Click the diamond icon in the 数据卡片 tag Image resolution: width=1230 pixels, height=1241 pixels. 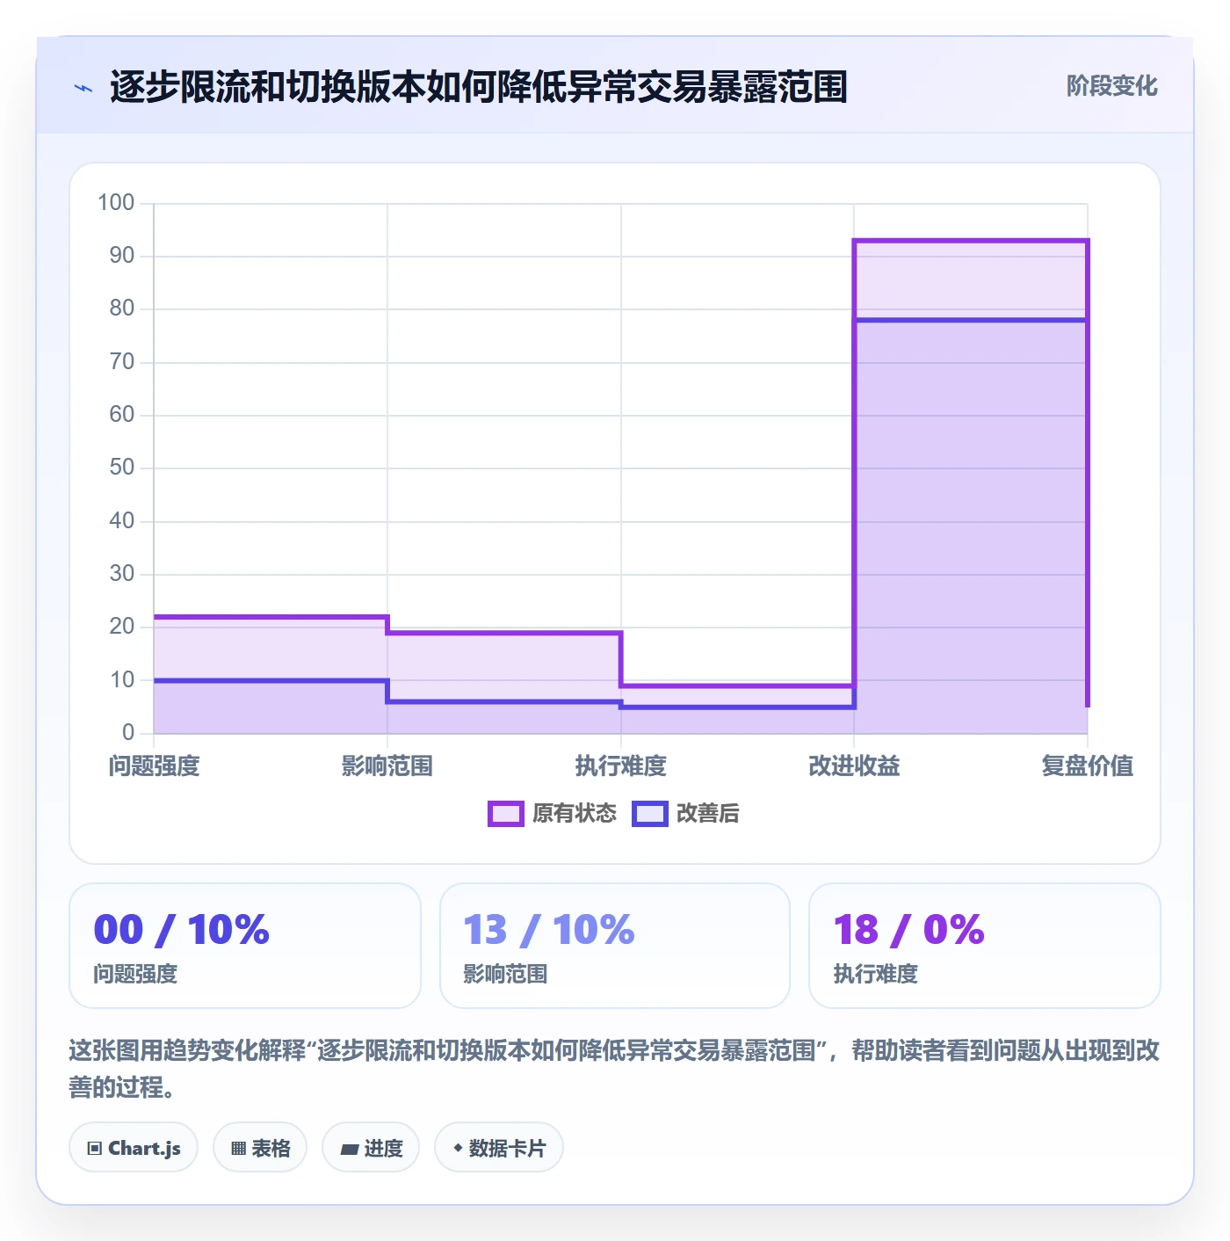458,1147
